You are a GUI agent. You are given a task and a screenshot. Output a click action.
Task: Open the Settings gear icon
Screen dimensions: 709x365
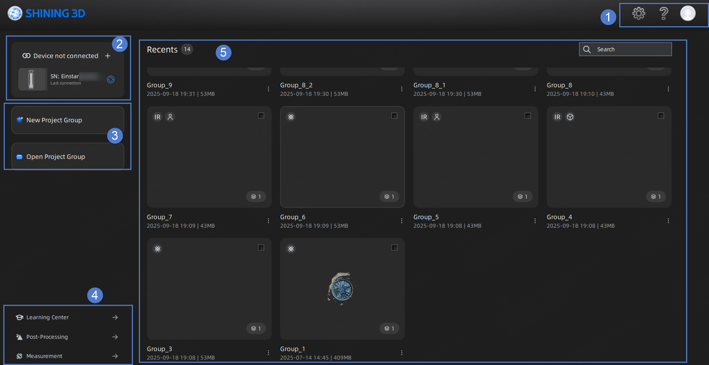(638, 14)
